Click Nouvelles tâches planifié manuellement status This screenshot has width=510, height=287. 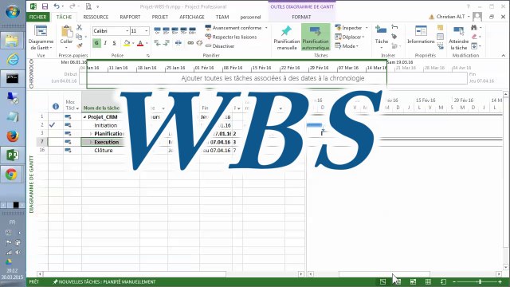[x=104, y=281]
